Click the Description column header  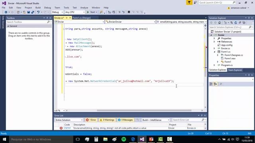tap(79, 125)
